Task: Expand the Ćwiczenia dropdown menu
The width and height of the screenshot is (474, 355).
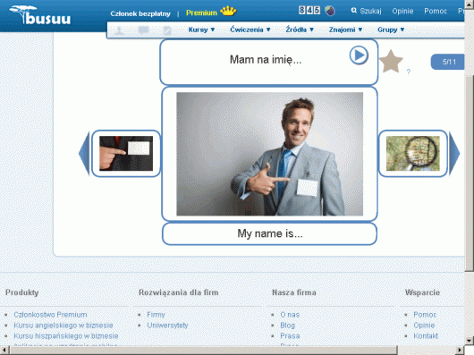Action: point(250,30)
